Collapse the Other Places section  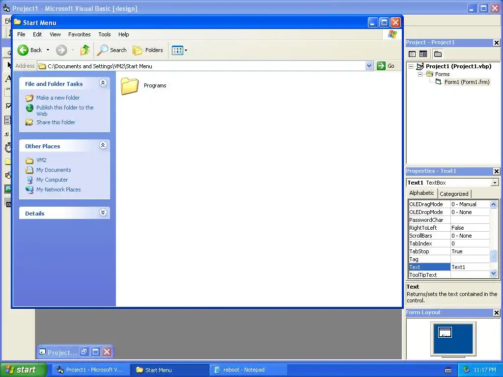[x=103, y=145]
